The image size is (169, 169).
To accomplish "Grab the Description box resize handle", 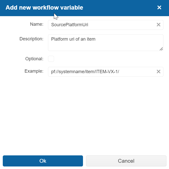I will [x=161, y=49].
